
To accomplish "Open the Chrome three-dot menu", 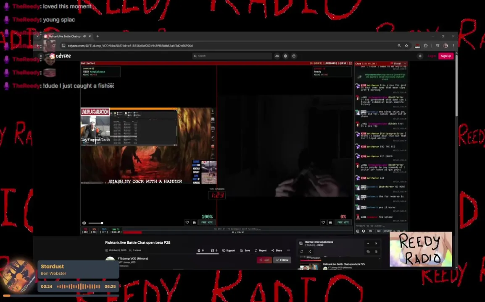I will [453, 46].
